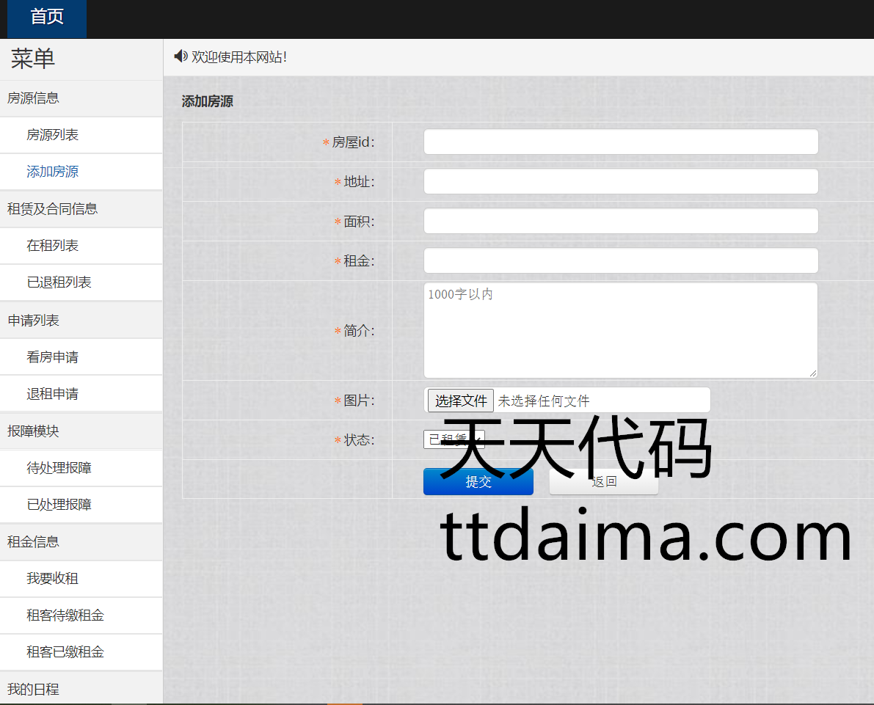Expand the 租赁及合同信息 section

[x=52, y=209]
